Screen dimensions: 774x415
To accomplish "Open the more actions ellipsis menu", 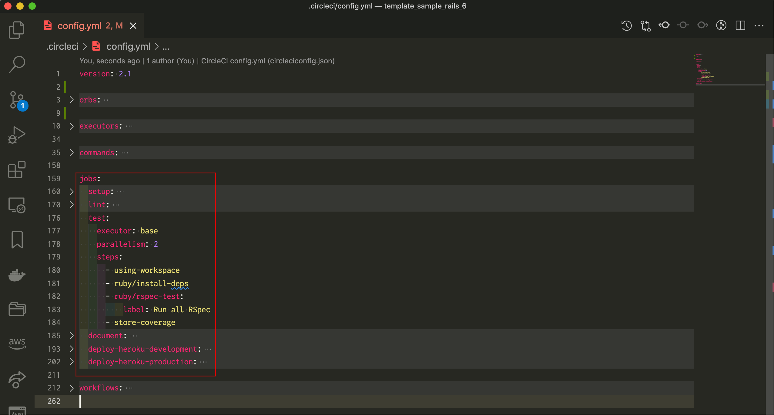I will coord(759,25).
